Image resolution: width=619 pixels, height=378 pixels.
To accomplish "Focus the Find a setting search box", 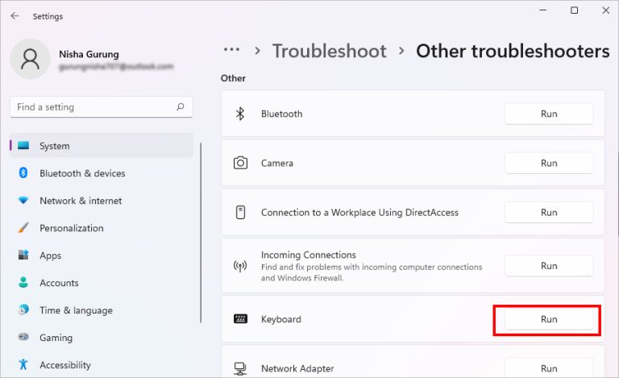I will click(93, 106).
